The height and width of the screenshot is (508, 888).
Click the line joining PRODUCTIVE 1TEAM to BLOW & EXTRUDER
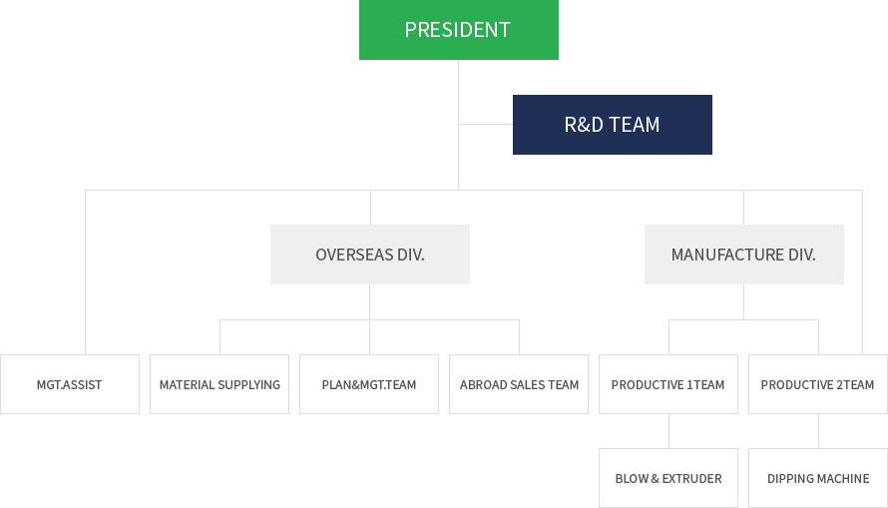click(x=668, y=431)
